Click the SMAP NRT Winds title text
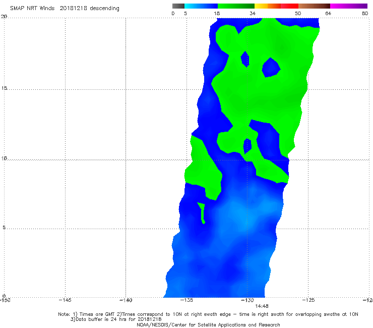 coord(32,8)
